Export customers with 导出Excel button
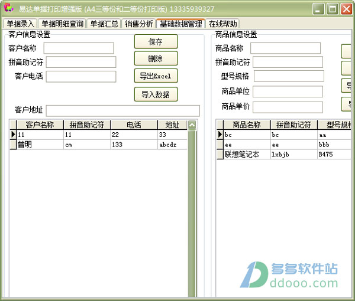 coord(156,76)
